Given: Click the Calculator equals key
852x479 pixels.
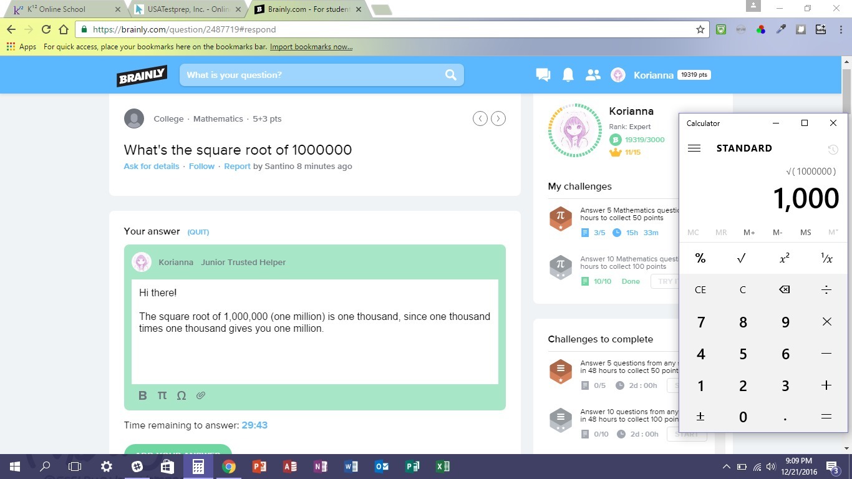Looking at the screenshot, I should pyautogui.click(x=826, y=417).
